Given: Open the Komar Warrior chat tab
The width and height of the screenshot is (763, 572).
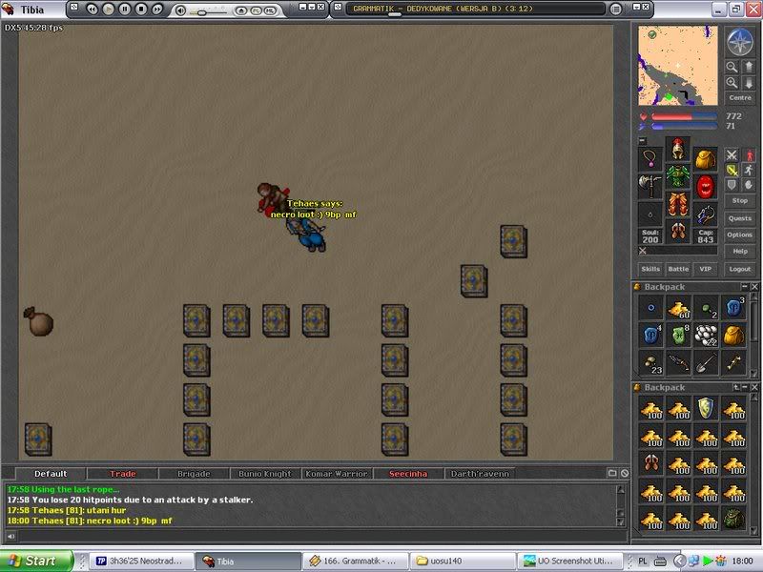Looking at the screenshot, I should click(x=337, y=474).
